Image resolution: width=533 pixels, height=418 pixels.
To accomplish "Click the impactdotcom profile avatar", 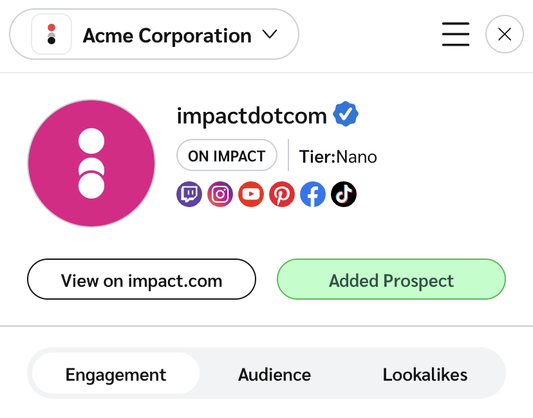I will tap(91, 163).
